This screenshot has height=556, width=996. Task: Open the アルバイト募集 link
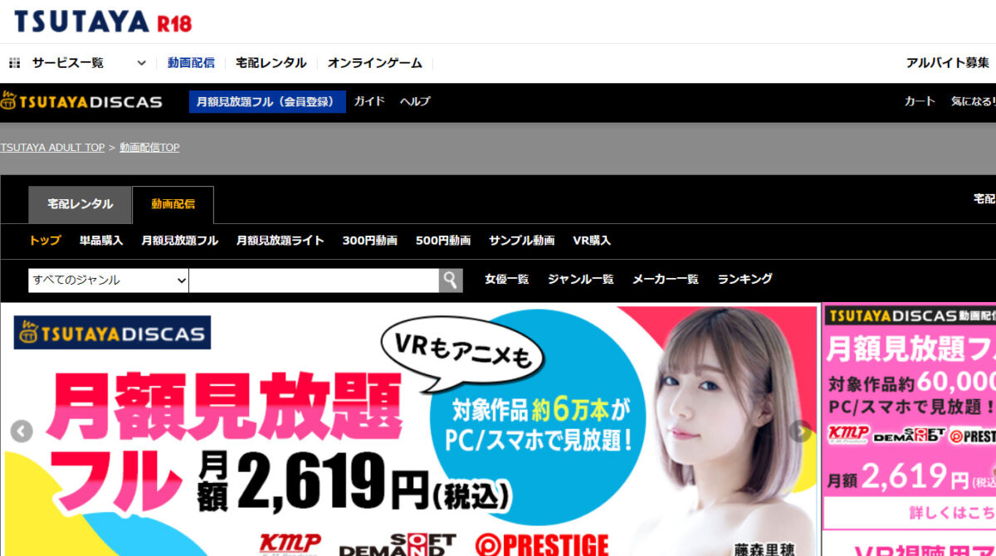pyautogui.click(x=948, y=63)
